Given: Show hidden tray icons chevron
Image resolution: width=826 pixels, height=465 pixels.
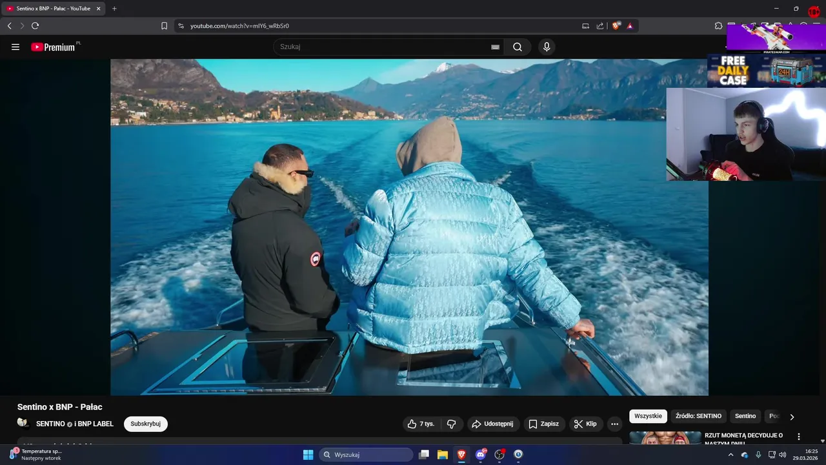Looking at the screenshot, I should point(730,455).
